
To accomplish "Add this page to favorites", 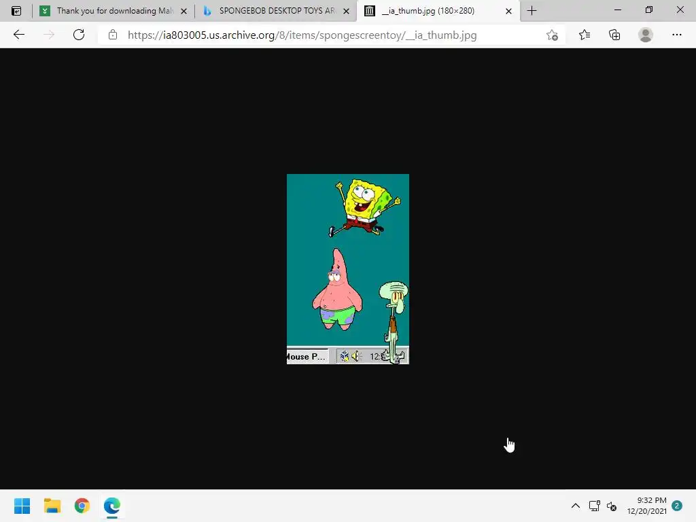I will (552, 35).
